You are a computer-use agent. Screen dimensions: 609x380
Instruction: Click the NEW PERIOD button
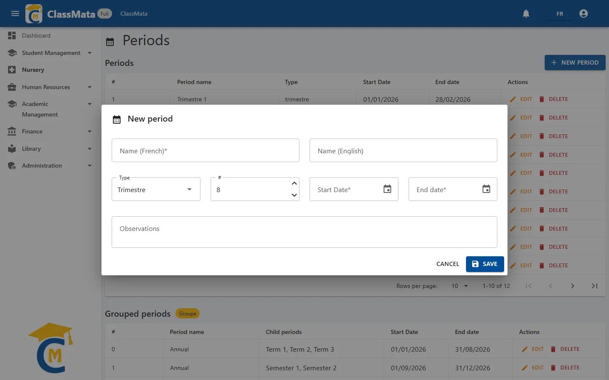click(575, 62)
